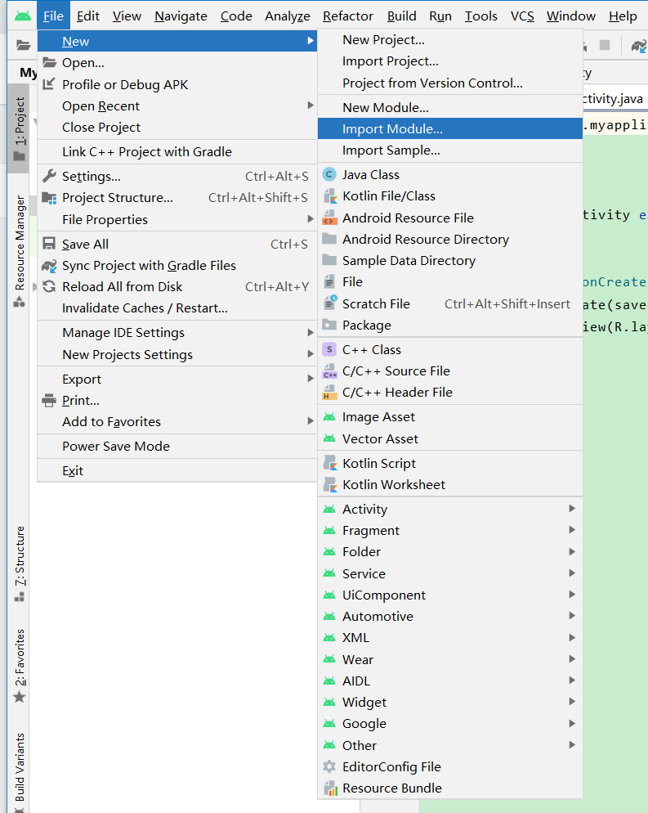
Task: Open the Automotive submenu entry
Action: (450, 616)
